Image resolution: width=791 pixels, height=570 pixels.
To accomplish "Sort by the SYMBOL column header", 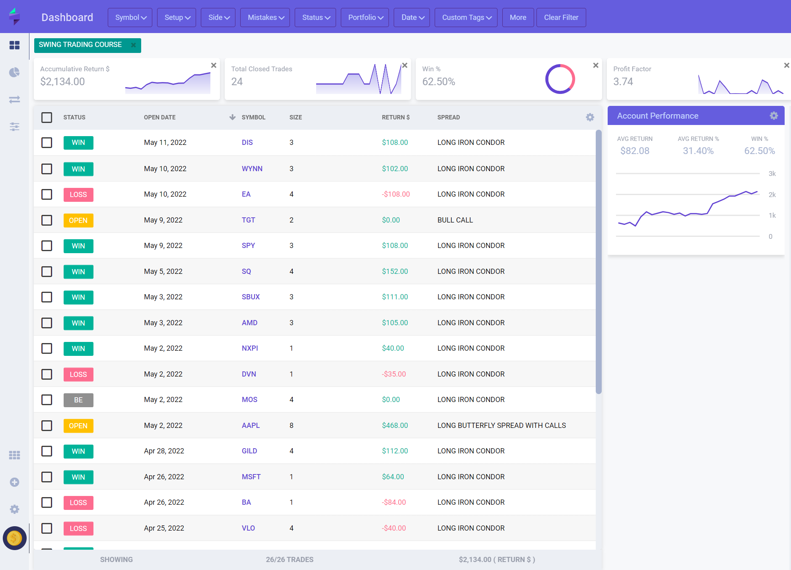I will pos(254,117).
